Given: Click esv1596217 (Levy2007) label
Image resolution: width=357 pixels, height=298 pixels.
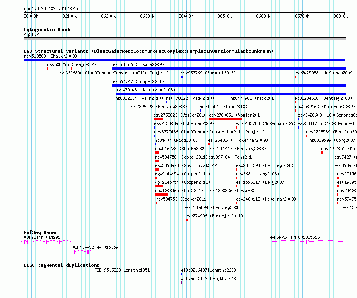Looking at the screenshot, I should [x=262, y=182].
